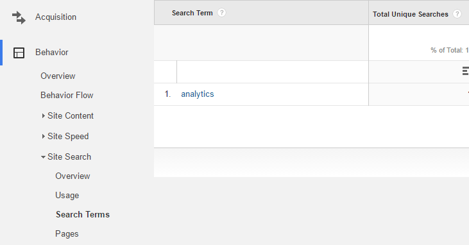Collapse the Site Search section
469x245 pixels.
coord(44,156)
